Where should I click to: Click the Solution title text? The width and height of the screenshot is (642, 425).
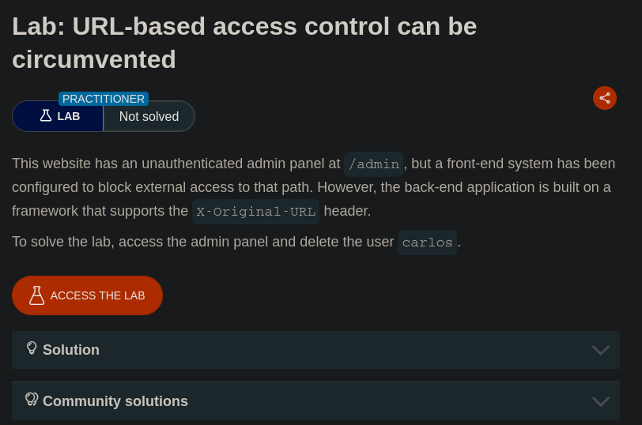pos(71,350)
